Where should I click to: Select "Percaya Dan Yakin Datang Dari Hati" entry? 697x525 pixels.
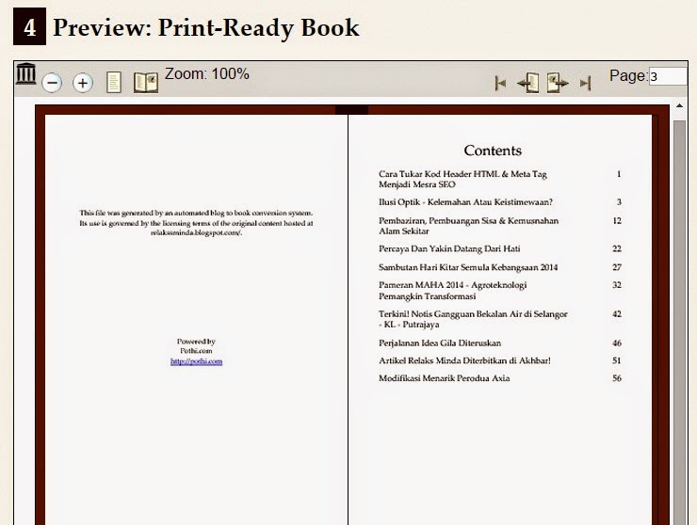point(449,248)
